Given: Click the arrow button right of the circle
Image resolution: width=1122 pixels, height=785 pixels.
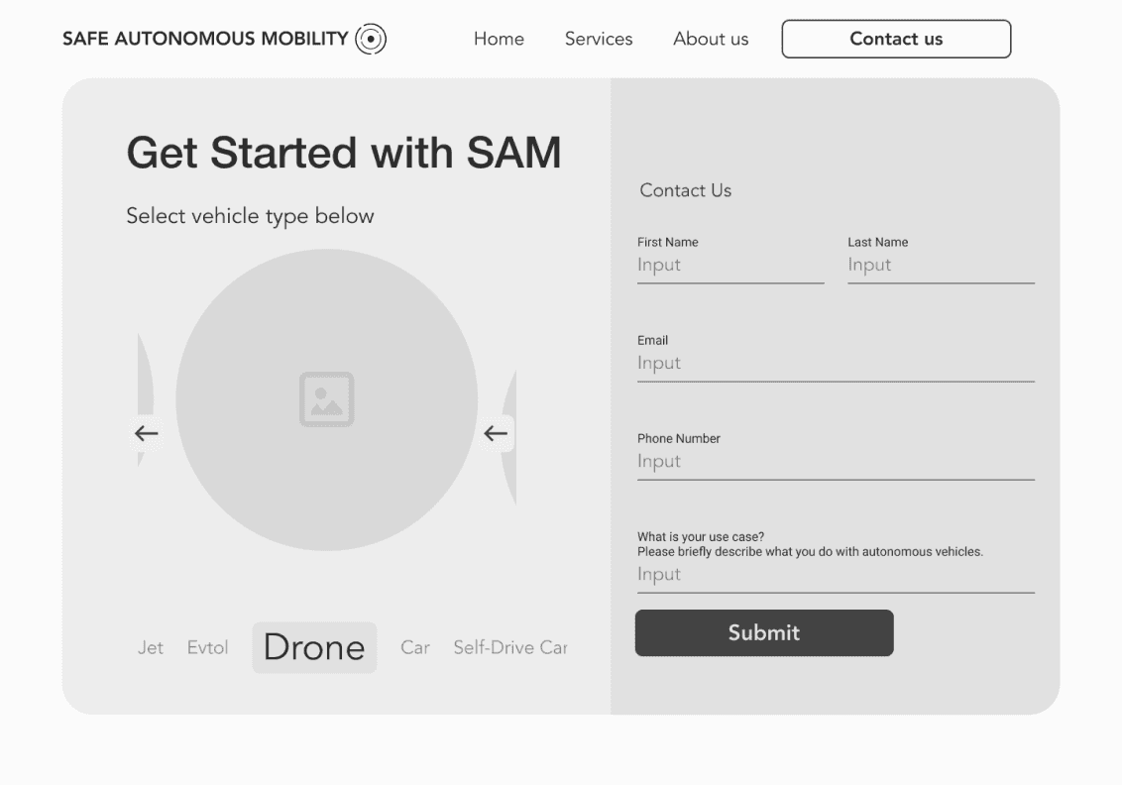Looking at the screenshot, I should pyautogui.click(x=496, y=433).
